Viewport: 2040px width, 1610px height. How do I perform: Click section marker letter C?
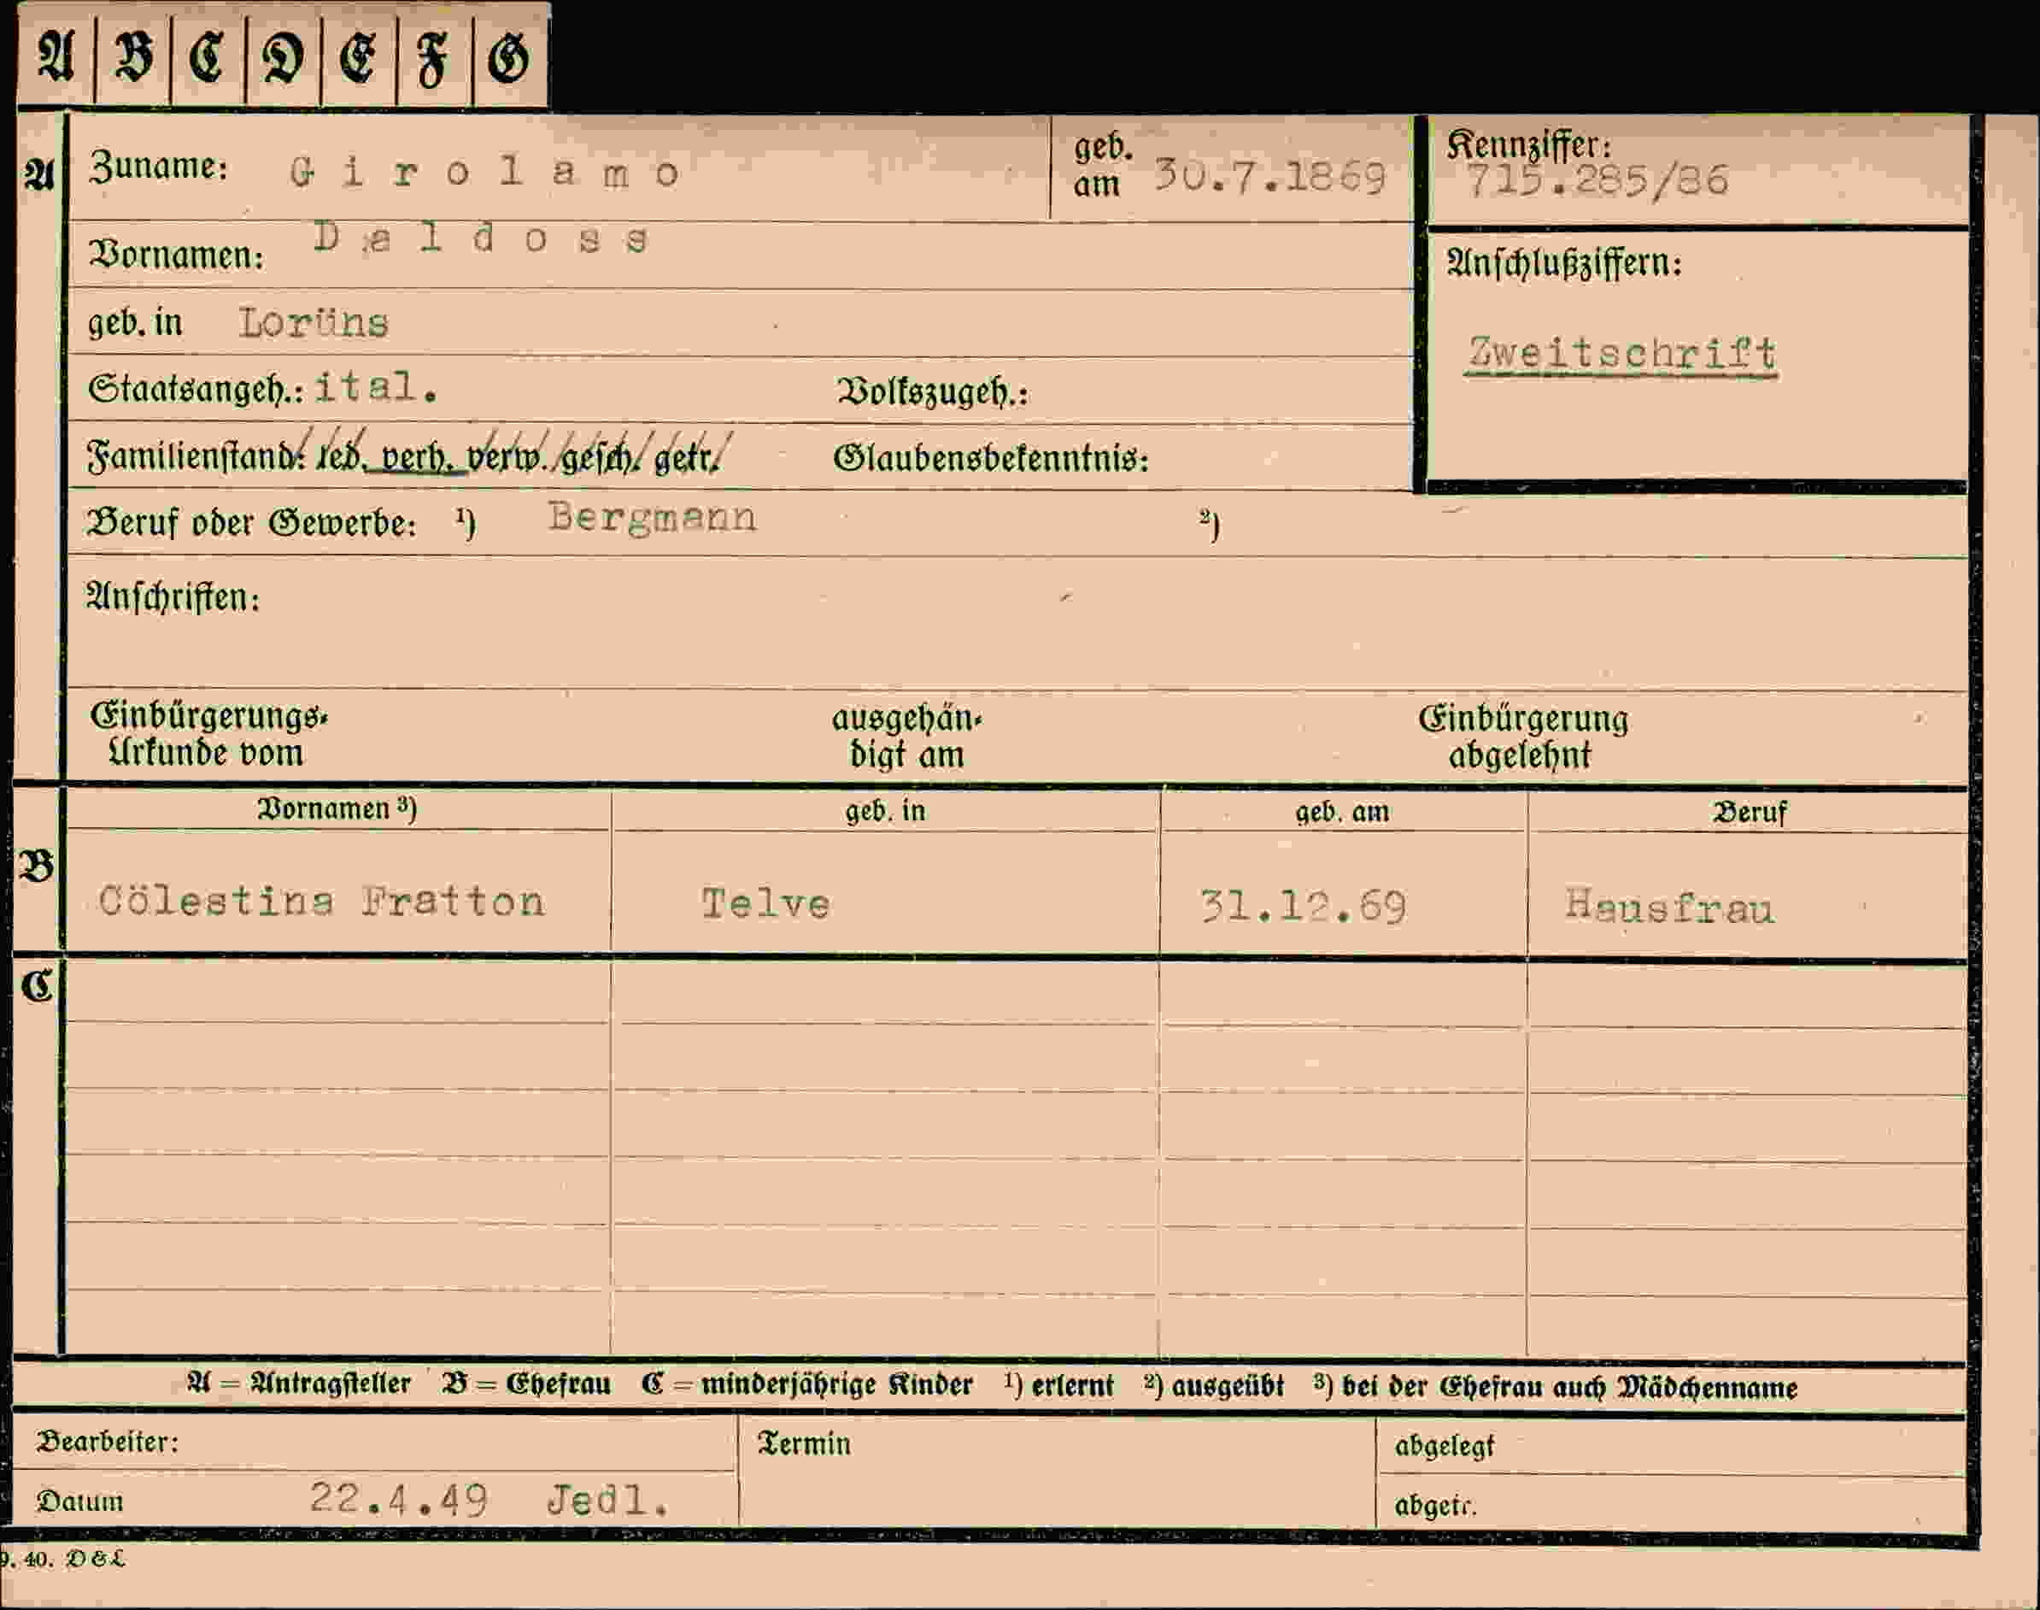[x=37, y=986]
